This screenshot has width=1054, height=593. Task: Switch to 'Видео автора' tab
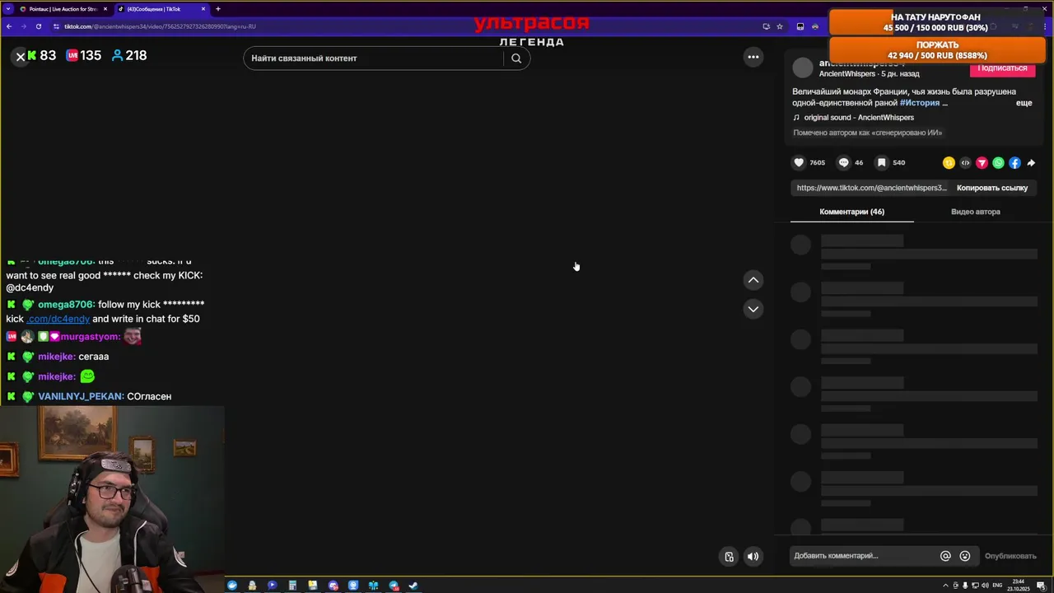(x=976, y=212)
